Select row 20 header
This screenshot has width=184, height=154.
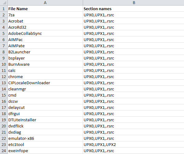(x=4, y=126)
